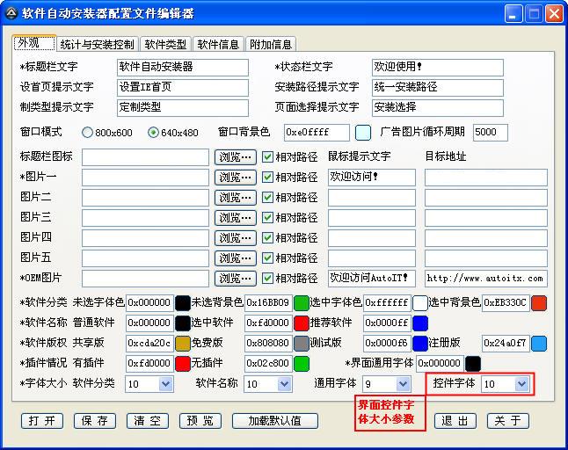Screen dimensions: 568x450
Task: Pick the 未选字体色 black swatch
Action: click(183, 303)
